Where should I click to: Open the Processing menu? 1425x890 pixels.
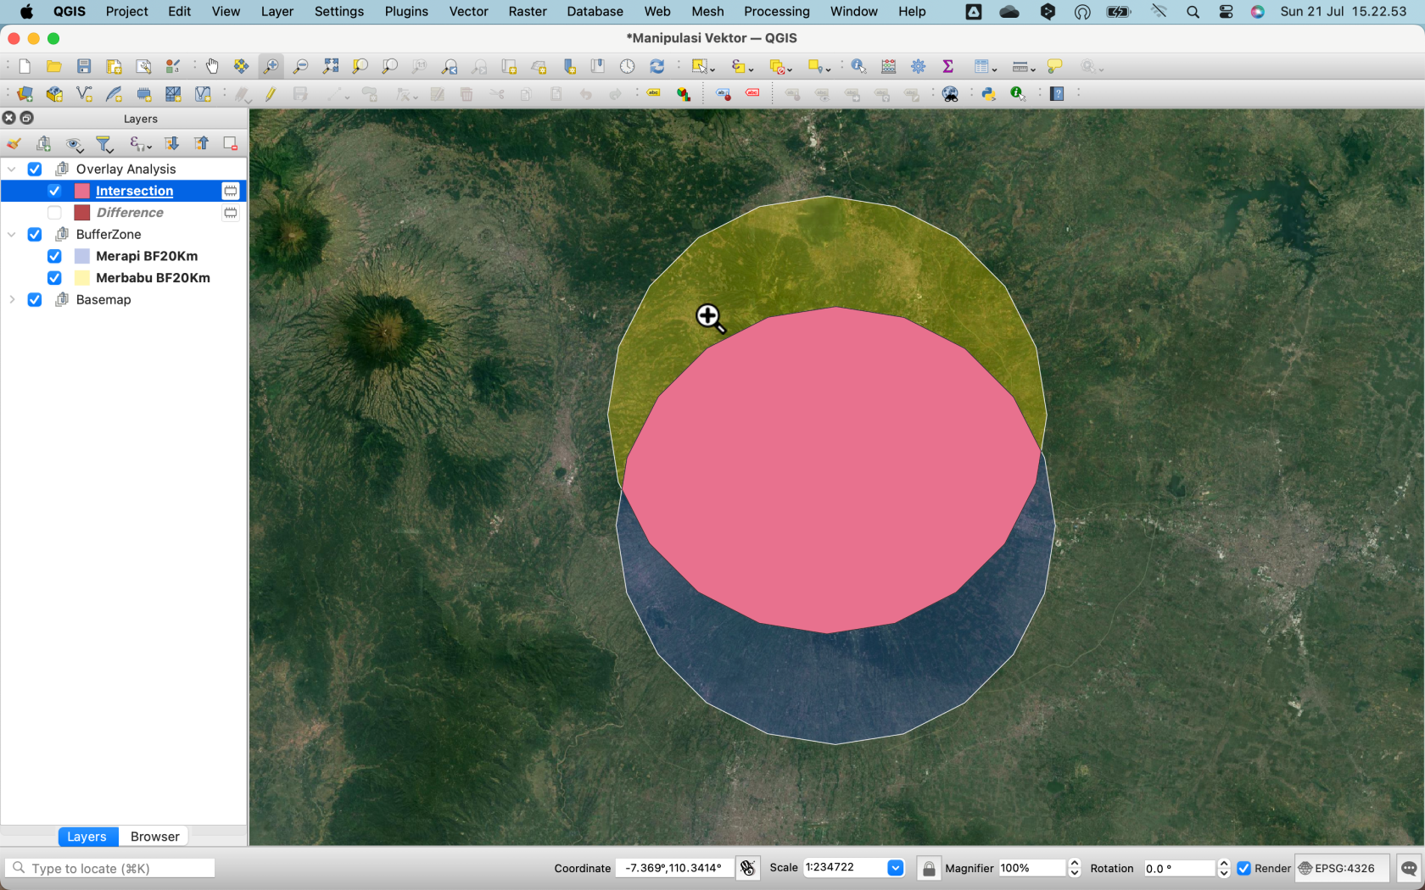click(x=776, y=11)
